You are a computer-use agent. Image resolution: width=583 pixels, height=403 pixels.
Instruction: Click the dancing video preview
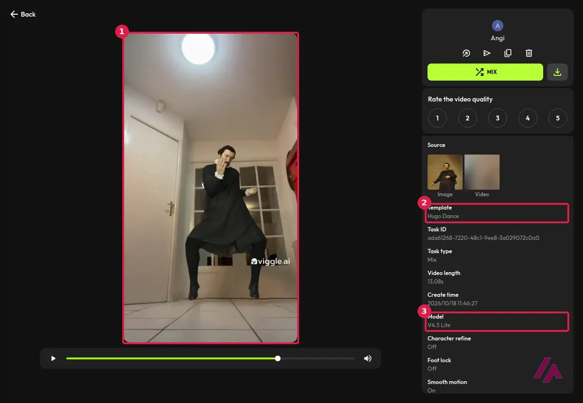point(210,188)
